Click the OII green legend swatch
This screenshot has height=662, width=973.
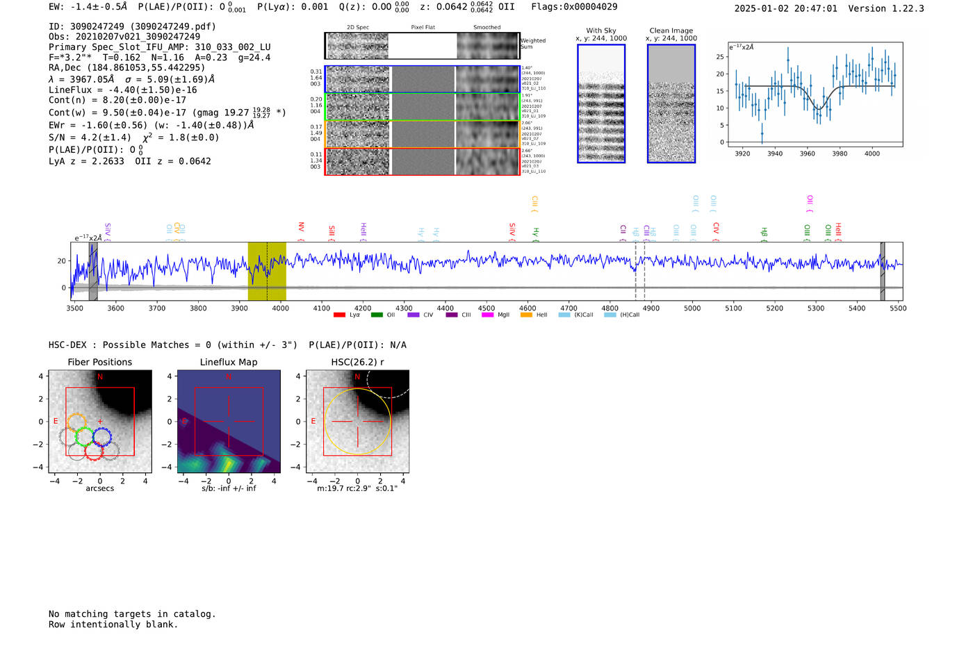(x=377, y=315)
